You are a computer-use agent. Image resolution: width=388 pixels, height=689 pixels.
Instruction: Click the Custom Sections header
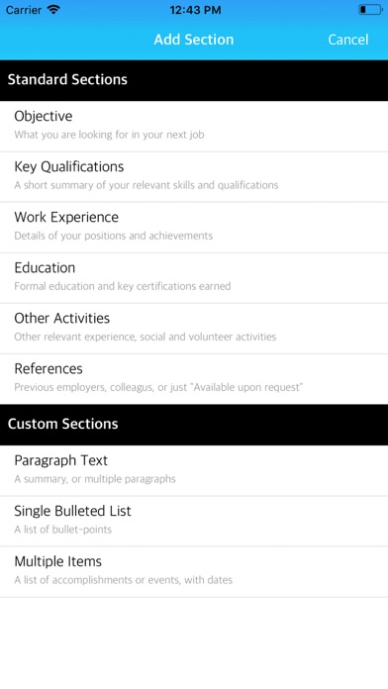pos(194,425)
